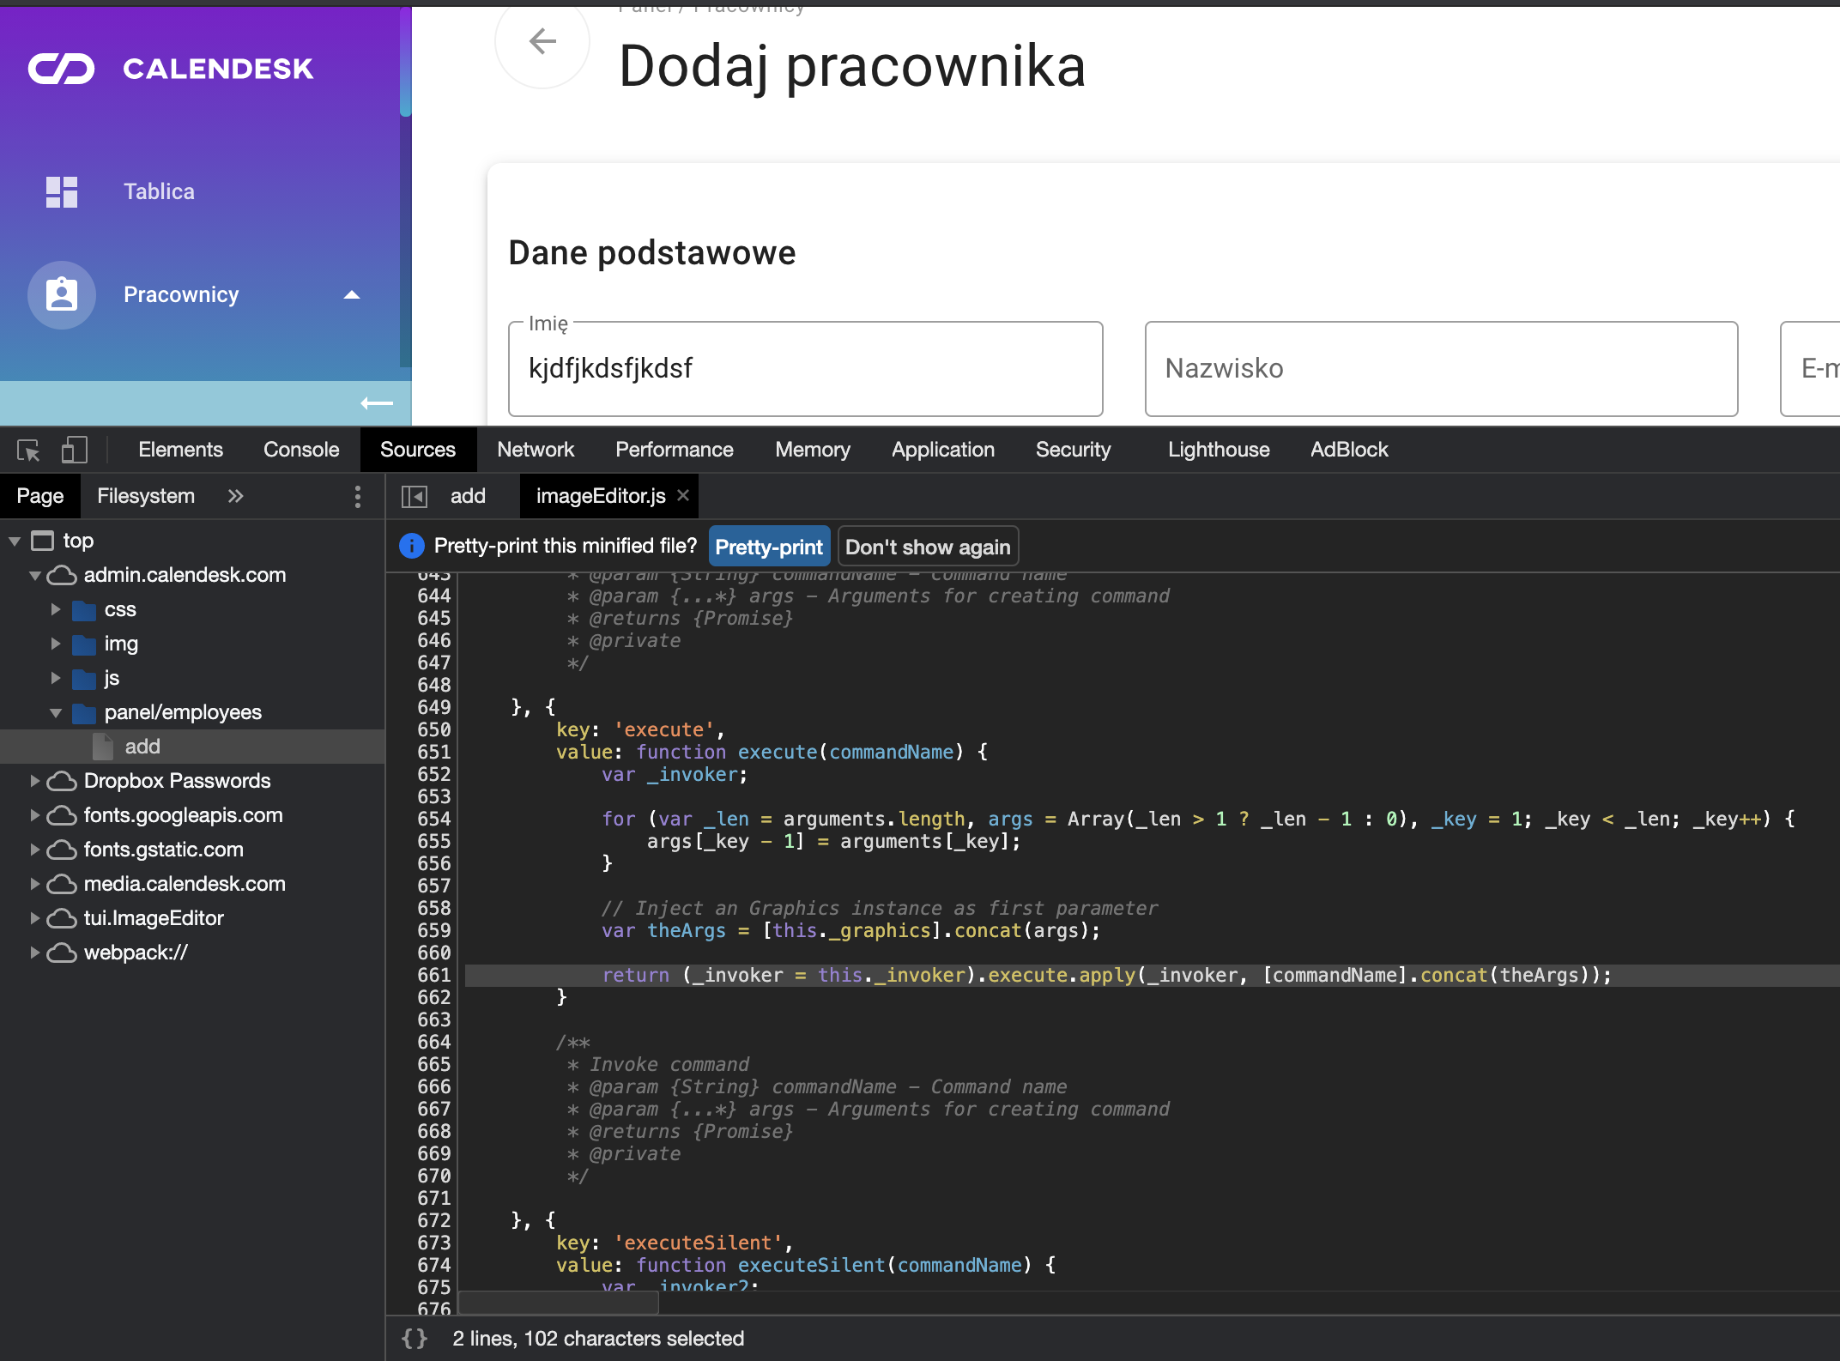Click Don't show again button
Image resolution: width=1840 pixels, height=1361 pixels.
click(x=928, y=547)
